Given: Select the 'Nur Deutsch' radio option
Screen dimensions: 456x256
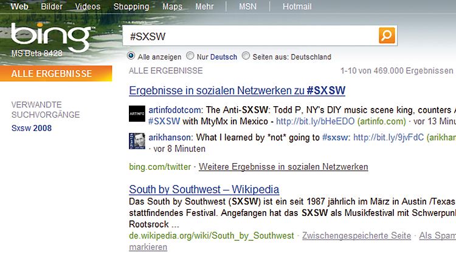Looking at the screenshot, I should coord(190,56).
